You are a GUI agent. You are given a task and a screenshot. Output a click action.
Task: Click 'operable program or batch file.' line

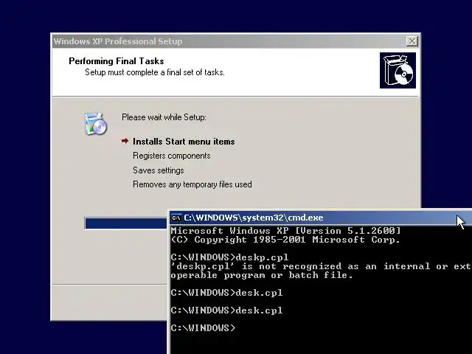point(262,275)
